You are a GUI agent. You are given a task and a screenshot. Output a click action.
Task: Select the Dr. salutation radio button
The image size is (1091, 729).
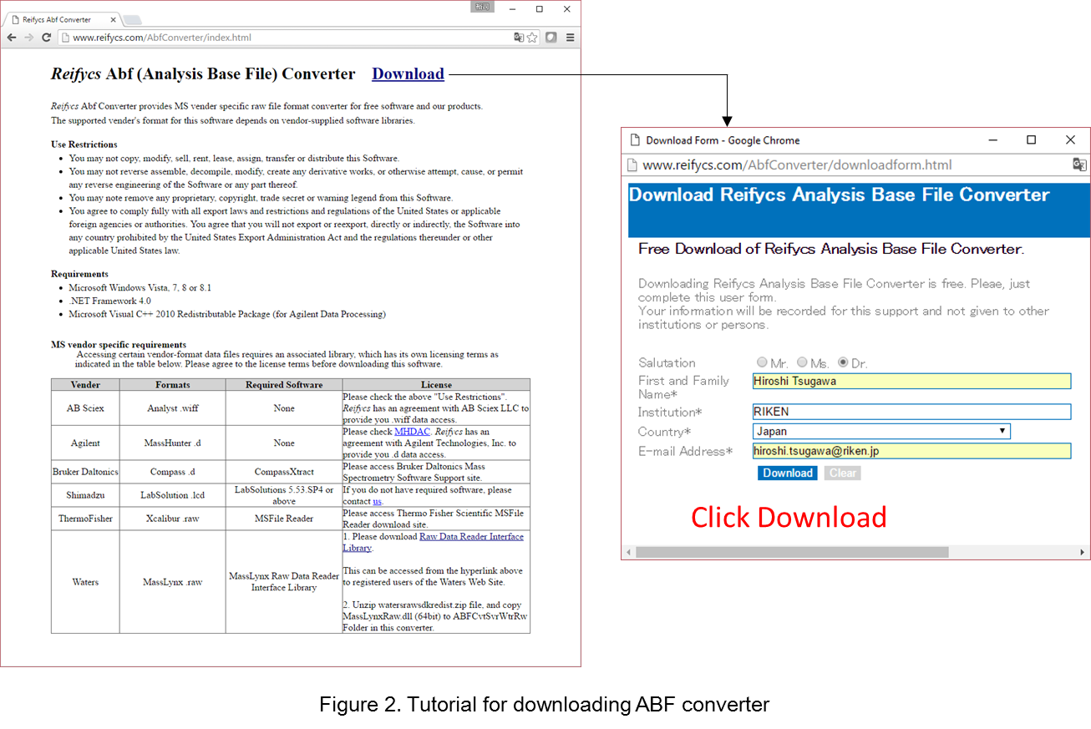point(843,362)
